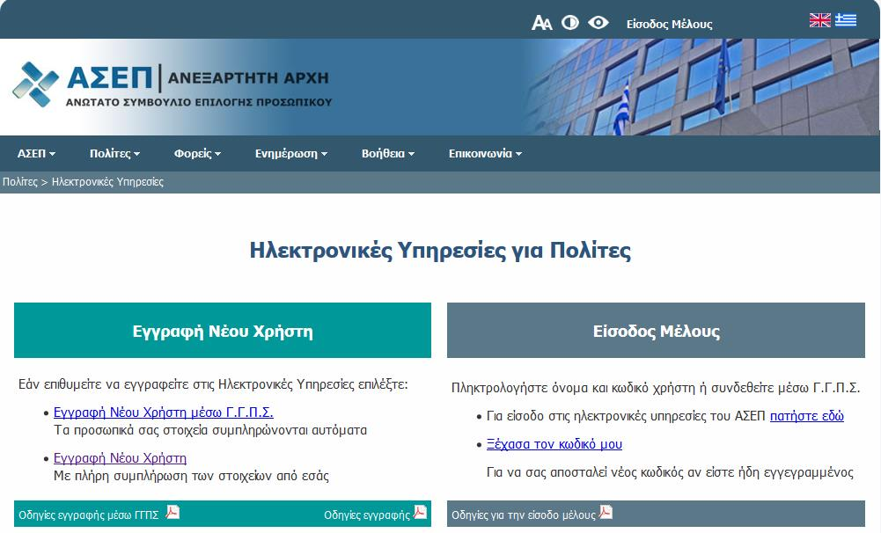Click the ΑΣΕΠ logo in the header
The width and height of the screenshot is (881, 533).
coord(172,85)
